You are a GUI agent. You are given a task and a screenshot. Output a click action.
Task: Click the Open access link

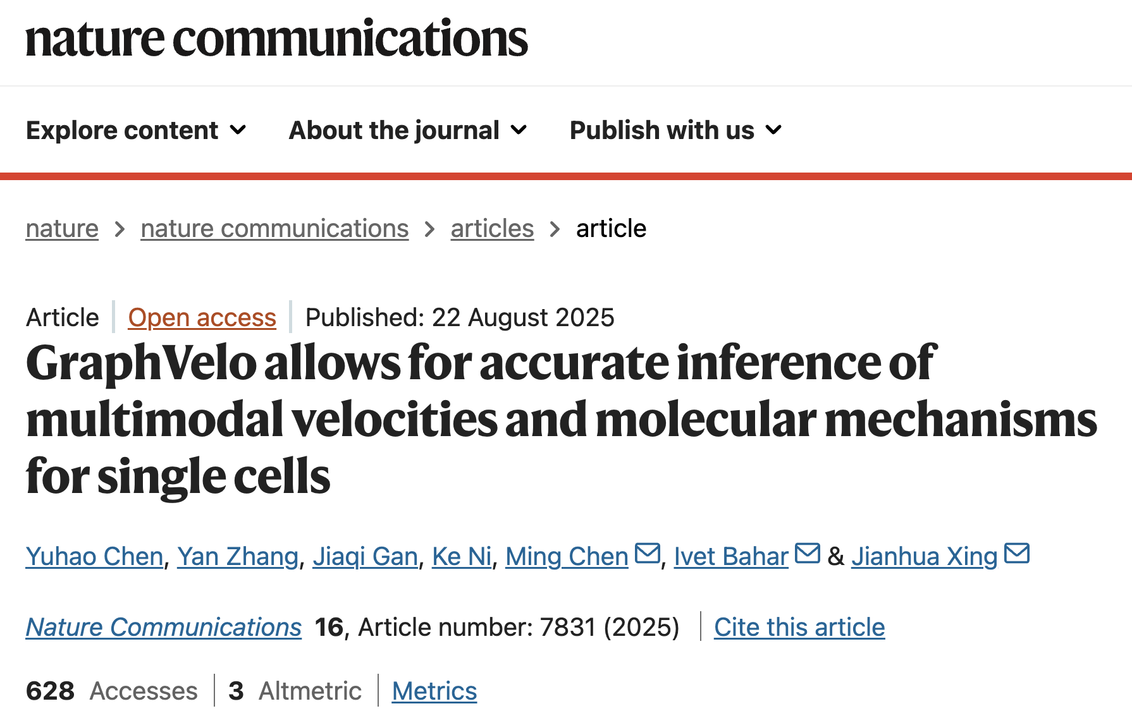click(x=202, y=317)
